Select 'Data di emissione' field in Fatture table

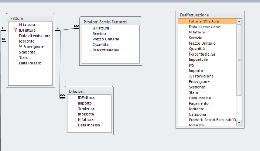[35, 36]
